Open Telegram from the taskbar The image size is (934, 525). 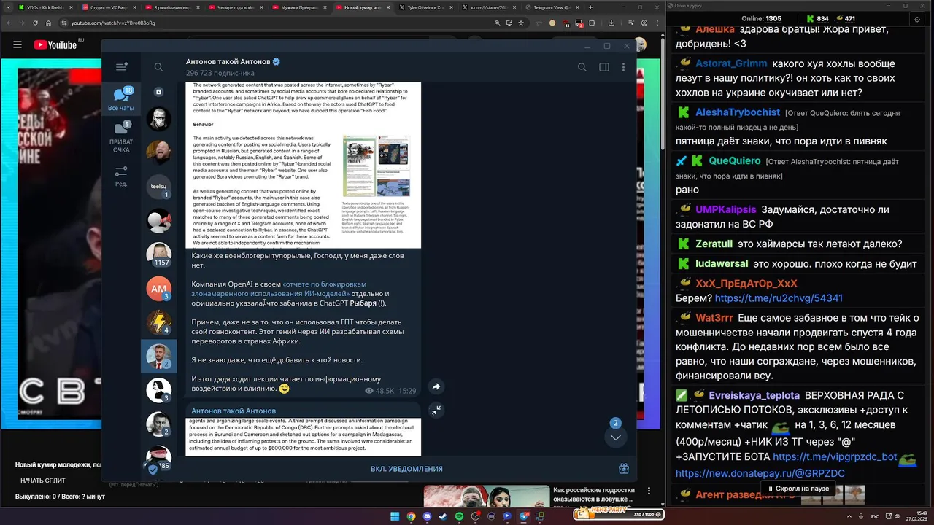click(523, 516)
